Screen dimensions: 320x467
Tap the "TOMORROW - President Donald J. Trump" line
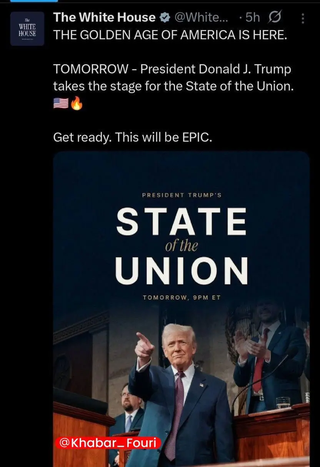[x=172, y=70]
